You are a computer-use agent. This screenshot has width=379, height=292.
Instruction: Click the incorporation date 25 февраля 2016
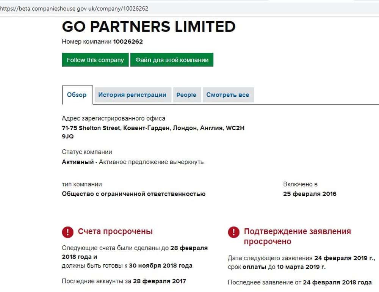point(310,194)
